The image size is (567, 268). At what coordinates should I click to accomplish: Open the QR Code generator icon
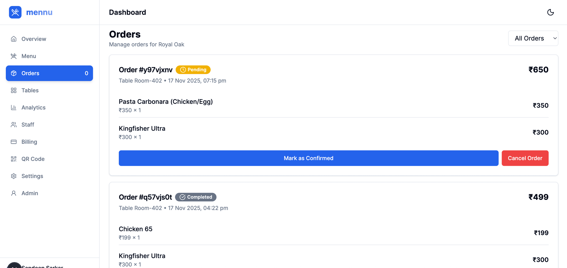(x=14, y=159)
